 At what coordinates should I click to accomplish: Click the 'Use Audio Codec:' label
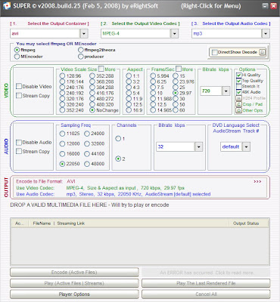[35, 194]
